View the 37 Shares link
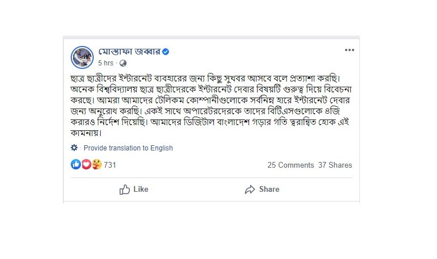This screenshot has width=437, height=259. pyautogui.click(x=335, y=165)
